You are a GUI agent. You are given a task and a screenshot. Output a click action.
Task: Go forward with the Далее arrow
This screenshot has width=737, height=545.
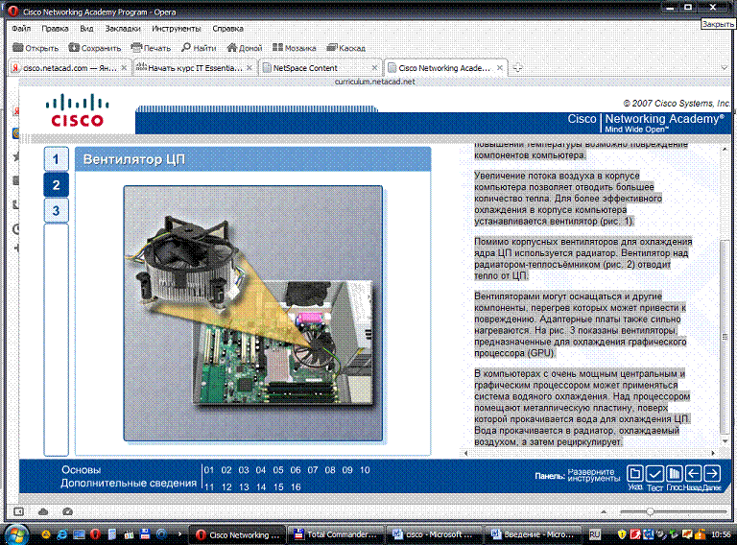point(711,474)
